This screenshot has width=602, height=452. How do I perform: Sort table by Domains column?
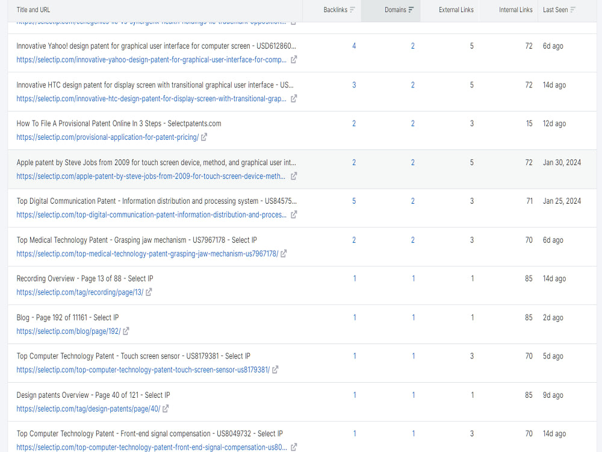(x=399, y=10)
